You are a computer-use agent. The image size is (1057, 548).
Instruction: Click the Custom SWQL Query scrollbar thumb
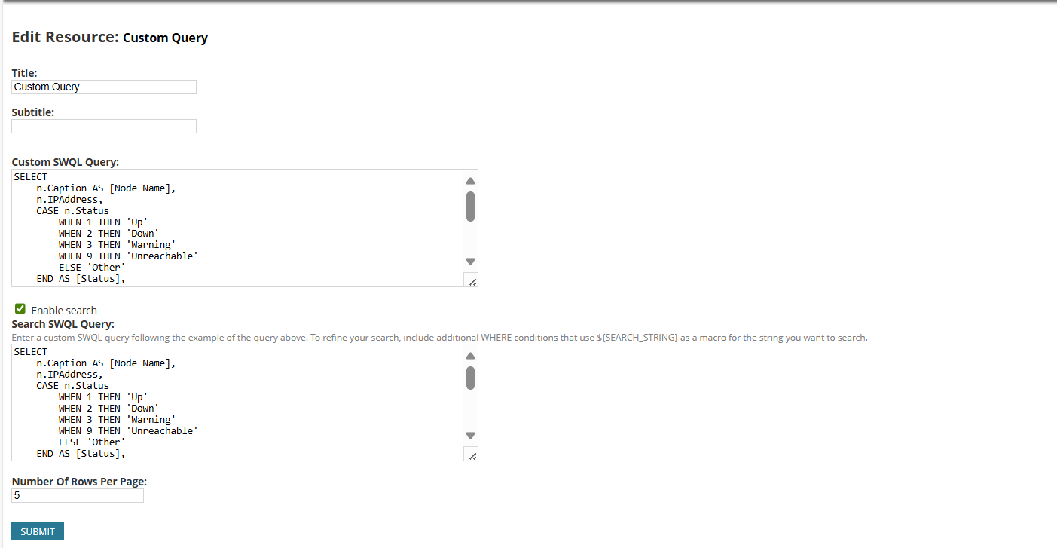point(470,207)
